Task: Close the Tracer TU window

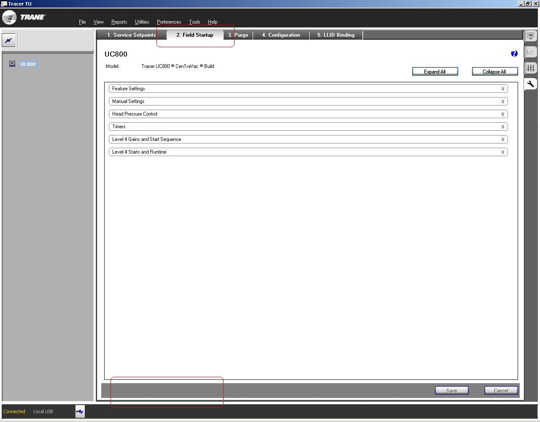Action: coord(536,4)
